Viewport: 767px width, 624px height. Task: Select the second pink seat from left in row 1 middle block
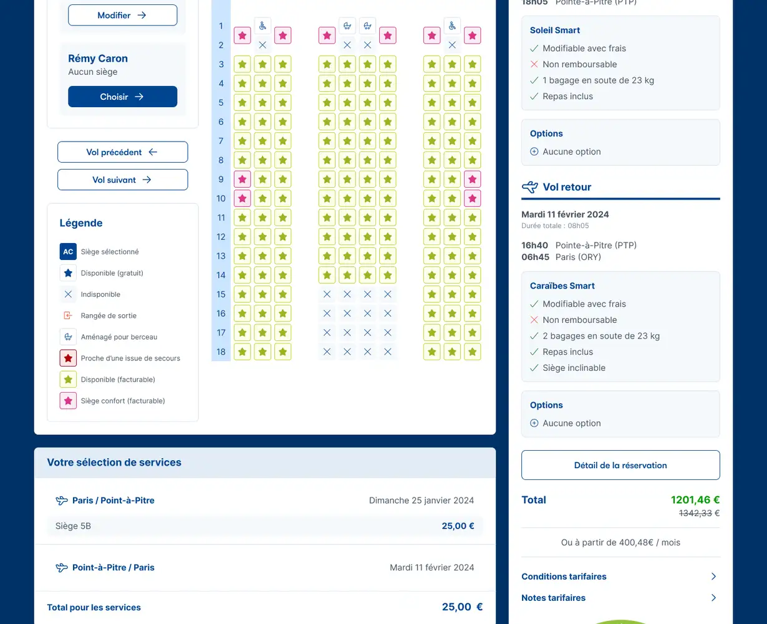388,36
